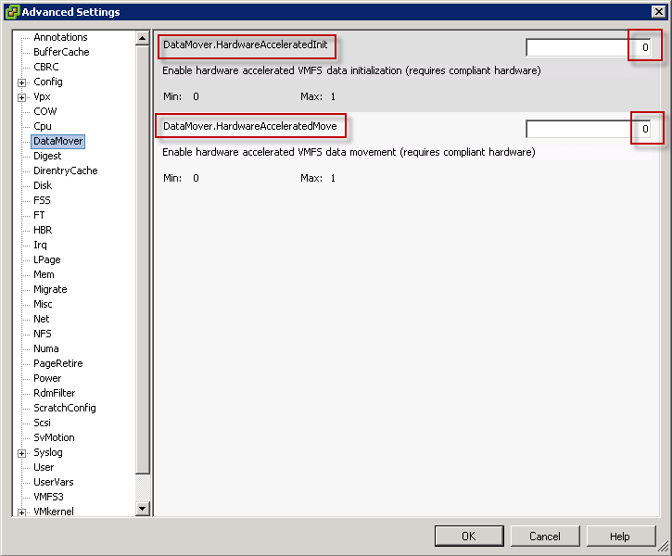Close the Advanced Settings dialog
Image resolution: width=672 pixels, height=556 pixels.
point(657,11)
